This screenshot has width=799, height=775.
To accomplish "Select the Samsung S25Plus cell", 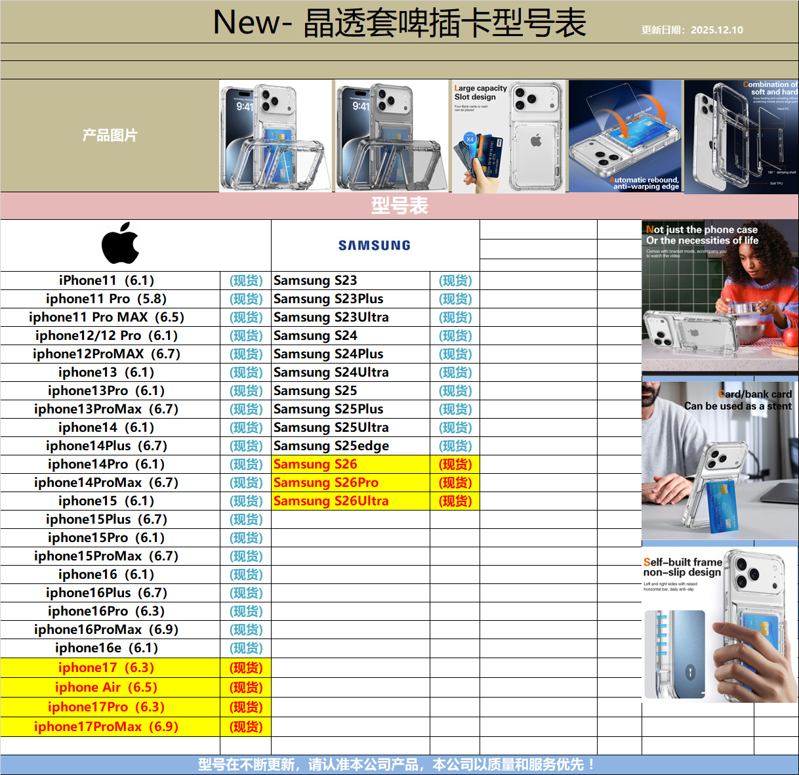I will pyautogui.click(x=351, y=409).
